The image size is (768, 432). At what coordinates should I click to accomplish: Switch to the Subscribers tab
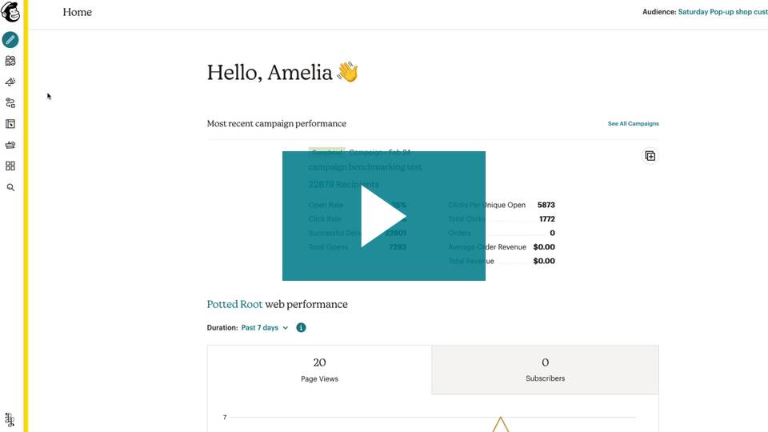(x=545, y=370)
